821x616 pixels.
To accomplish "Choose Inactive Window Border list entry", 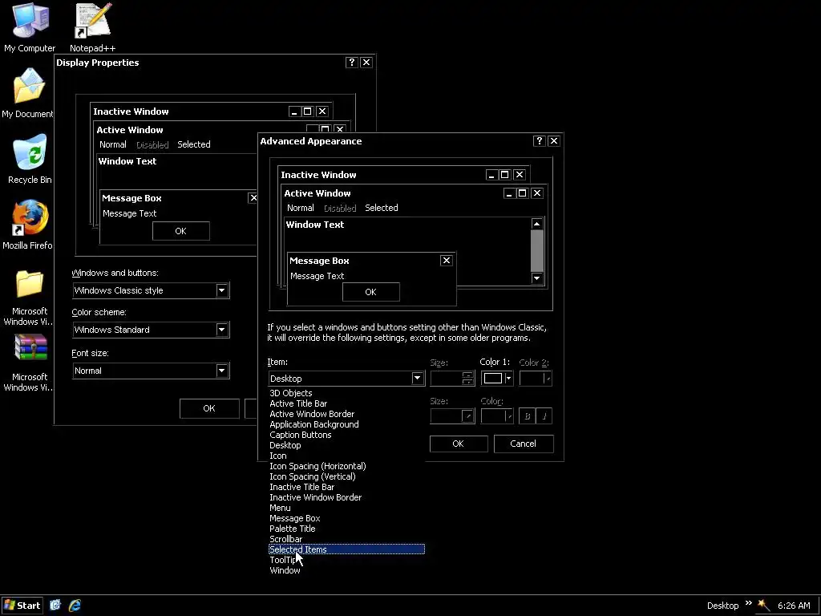I will [x=346, y=497].
